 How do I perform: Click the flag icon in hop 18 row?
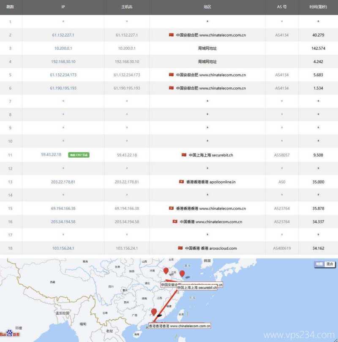(180, 248)
